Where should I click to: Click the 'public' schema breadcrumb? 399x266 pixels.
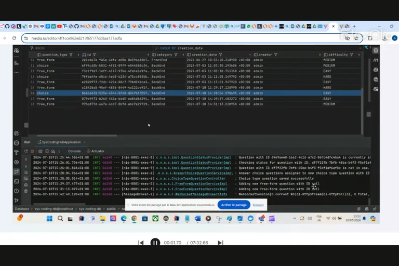pyautogui.click(x=111, y=209)
